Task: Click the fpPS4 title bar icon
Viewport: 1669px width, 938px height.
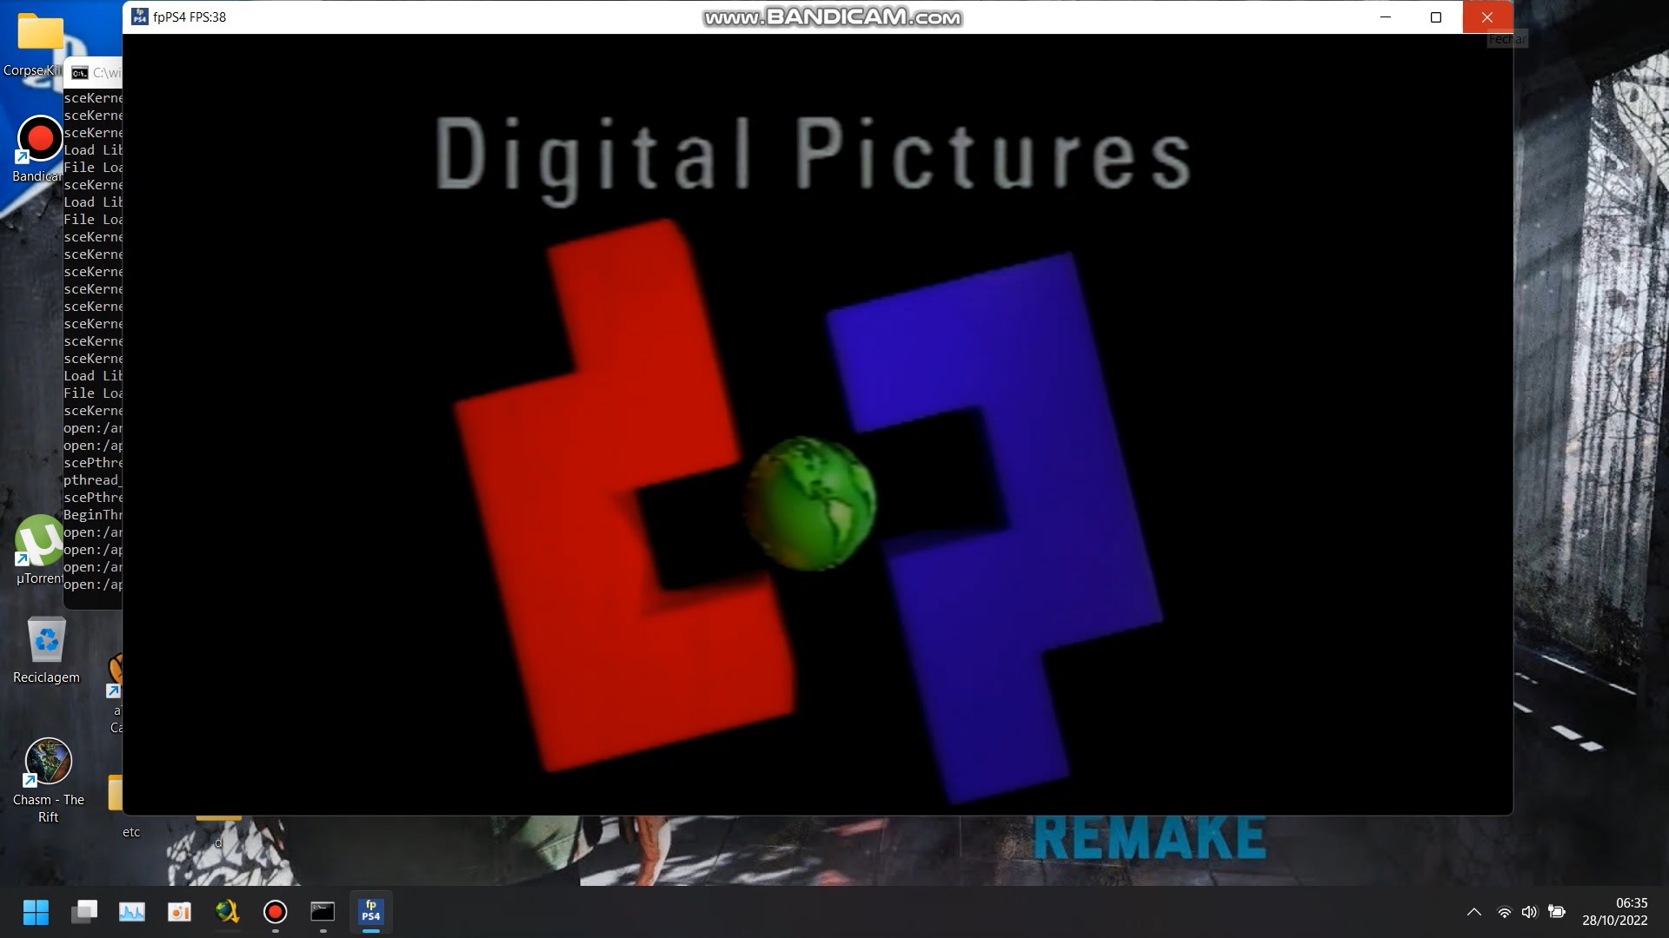Action: (140, 17)
